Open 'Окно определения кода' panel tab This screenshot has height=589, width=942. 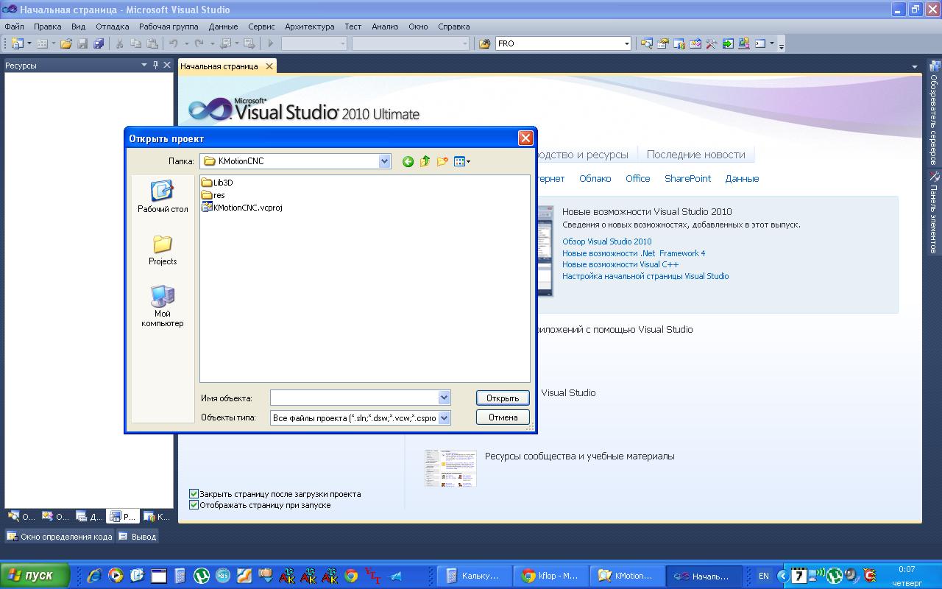[60, 537]
